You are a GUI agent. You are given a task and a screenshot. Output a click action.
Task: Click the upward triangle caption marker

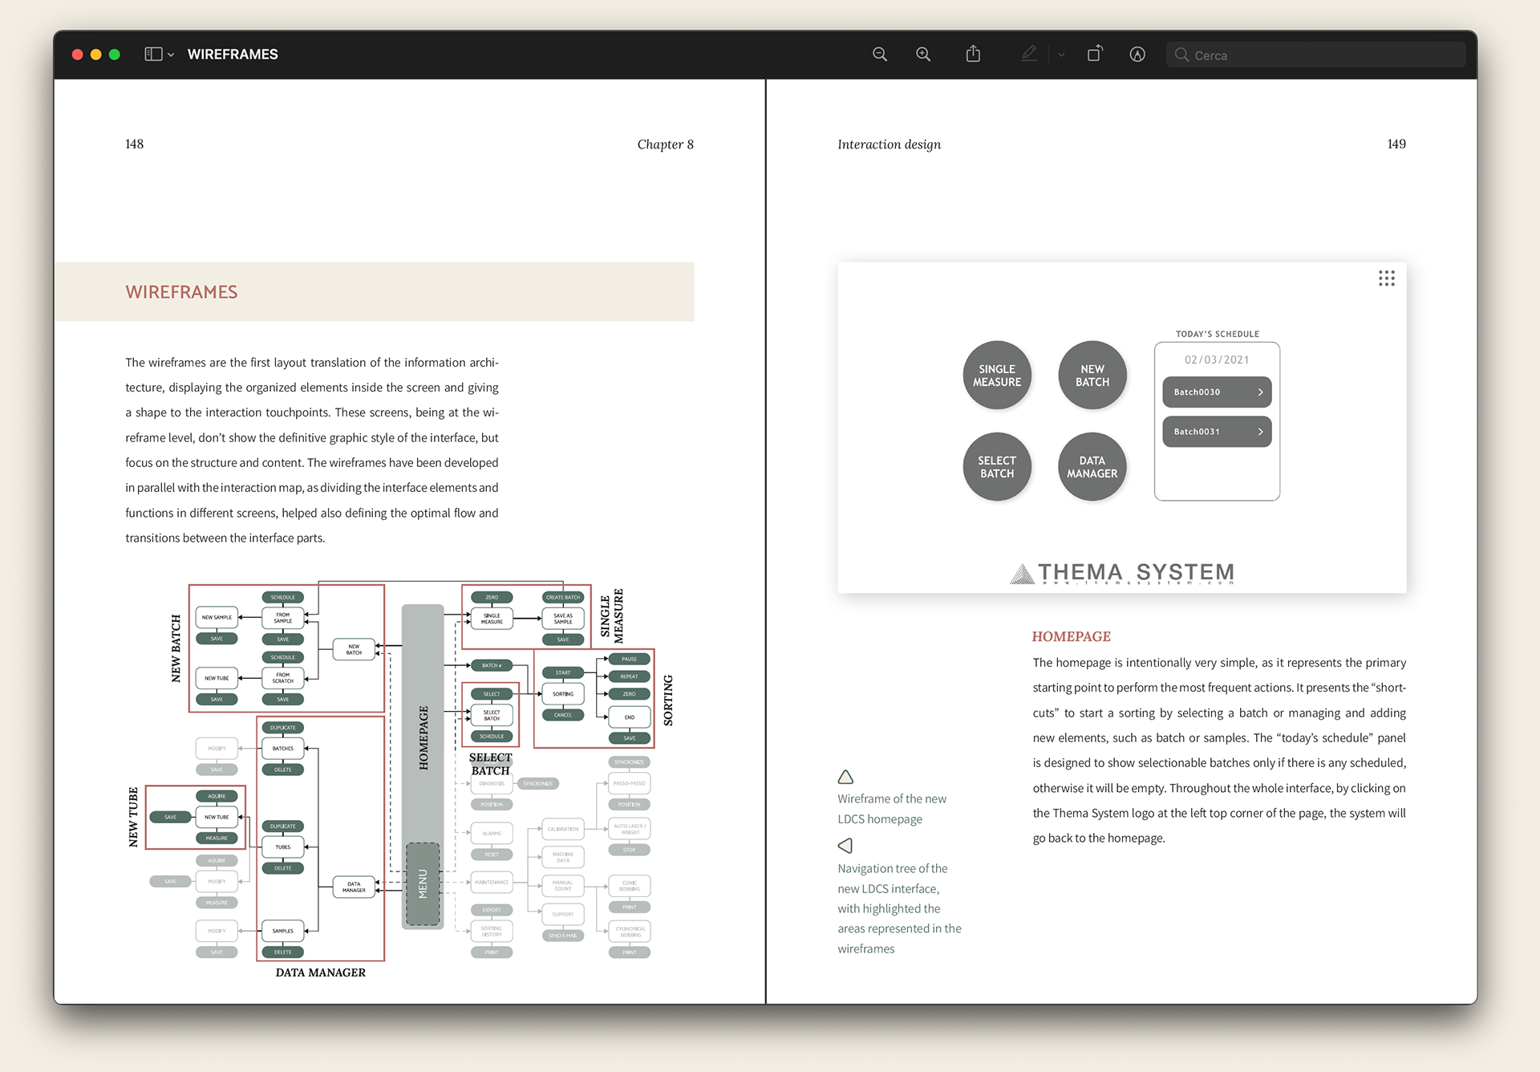coord(845,777)
